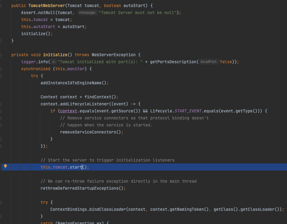Viewport: 287px width, 224px height.
Task: Click the getNamingToken() call
Action: [x=189, y=209]
